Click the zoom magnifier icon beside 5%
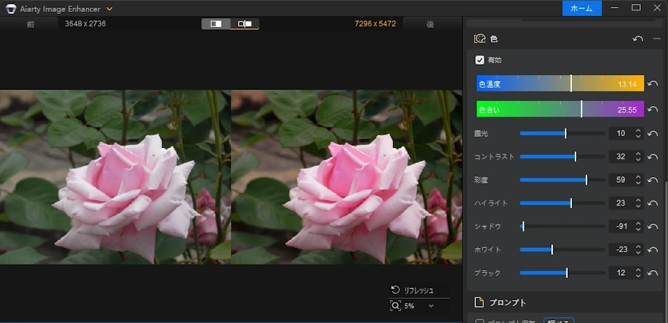Screen dimensions: 668x323 [x=395, y=306]
